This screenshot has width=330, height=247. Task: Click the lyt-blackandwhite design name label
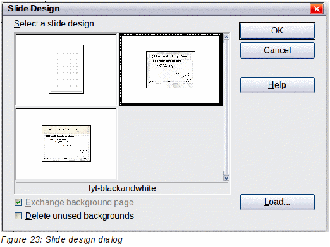[x=122, y=188]
